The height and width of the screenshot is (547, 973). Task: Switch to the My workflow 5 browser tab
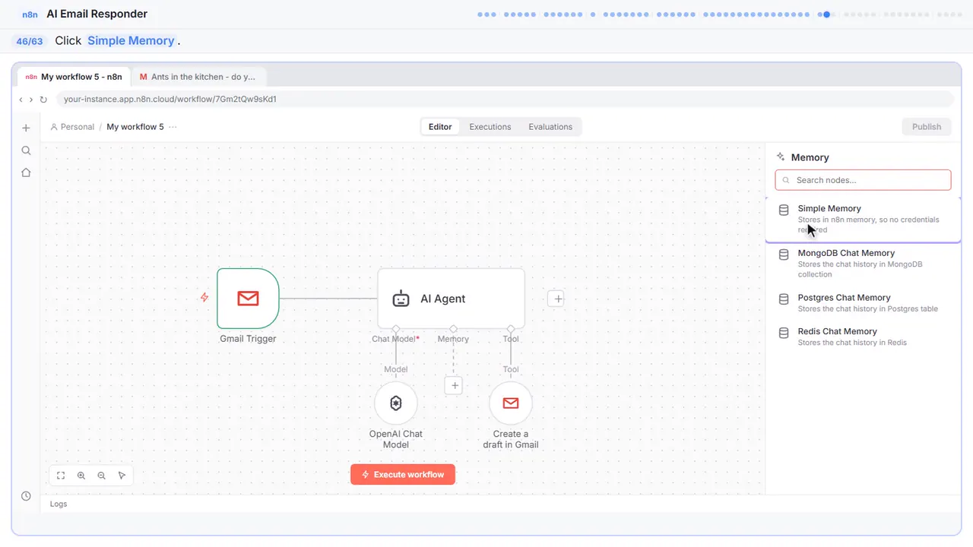point(74,77)
